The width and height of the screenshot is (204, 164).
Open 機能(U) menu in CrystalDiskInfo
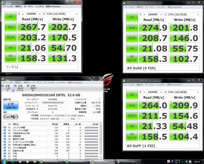click(x=27, y=83)
